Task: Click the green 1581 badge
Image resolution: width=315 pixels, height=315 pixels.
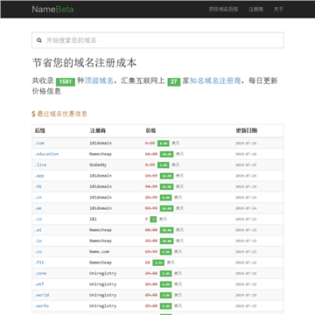Action: [66, 81]
